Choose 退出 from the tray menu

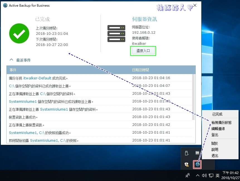point(215,156)
